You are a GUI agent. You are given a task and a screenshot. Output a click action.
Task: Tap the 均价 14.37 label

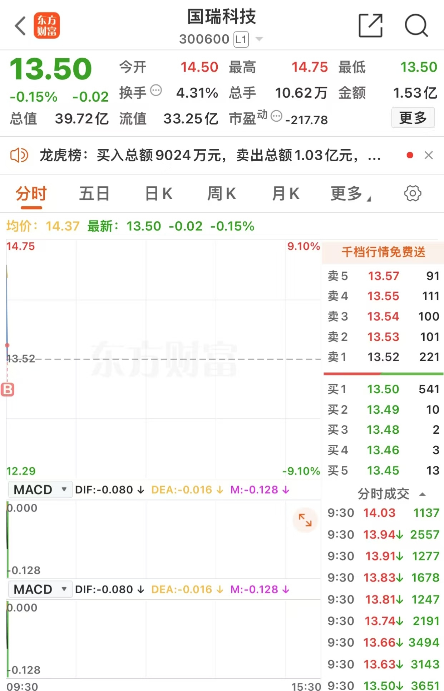coord(43,226)
